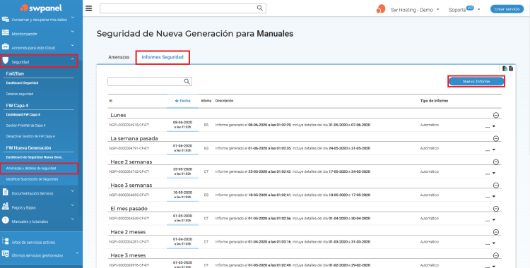Switch to the Amenazas tab
530x268 pixels.
click(119, 57)
